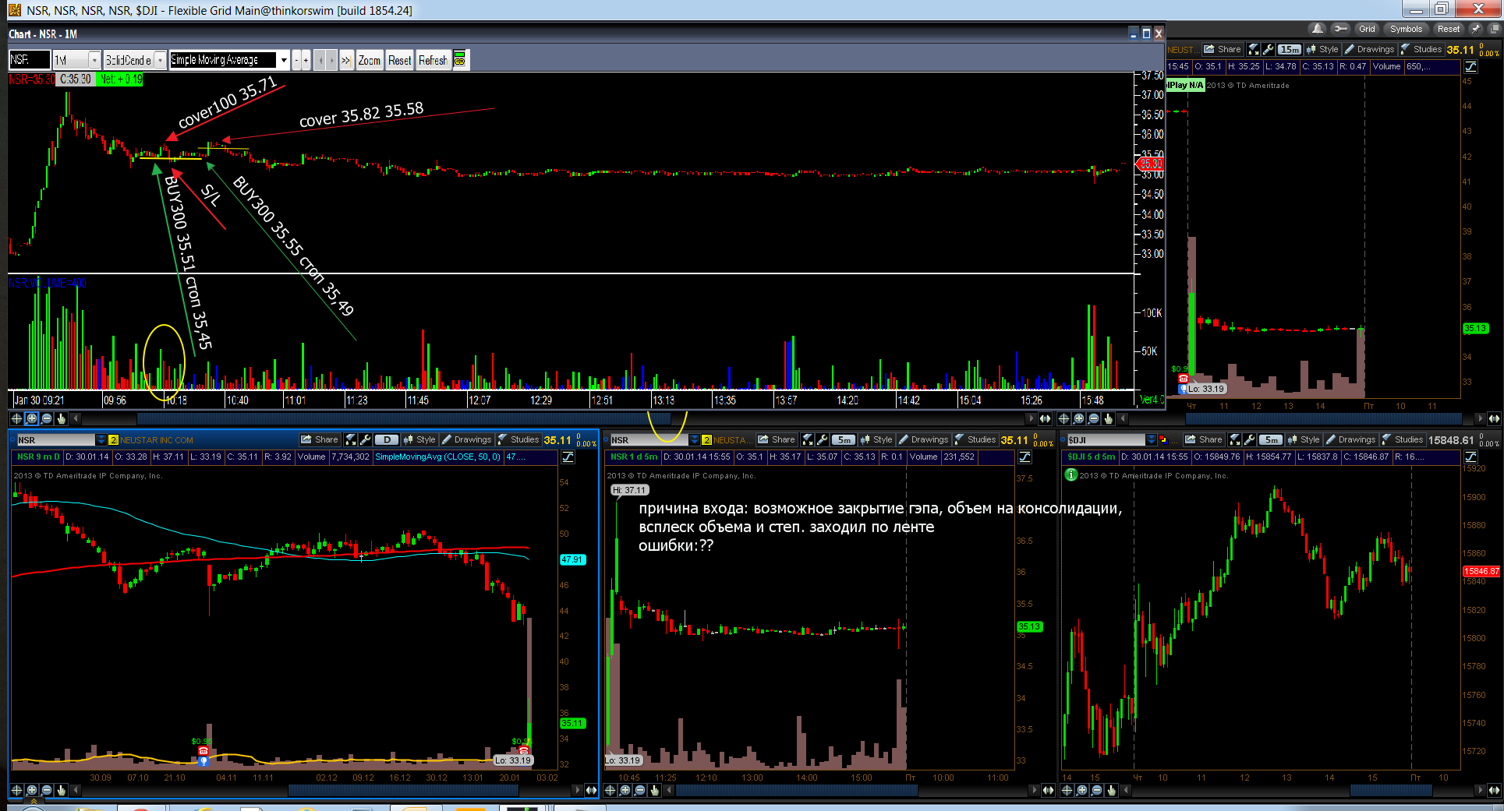Activate zoom-out tool under NSR 1M chart
The height and width of the screenshot is (811, 1504).
pyautogui.click(x=46, y=418)
